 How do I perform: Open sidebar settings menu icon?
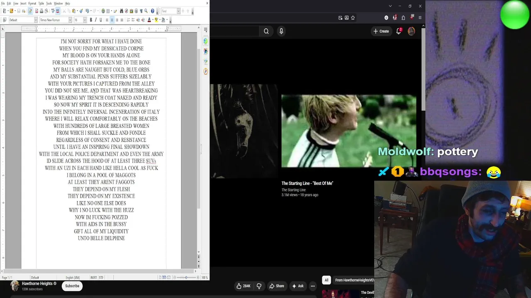[x=206, y=30]
